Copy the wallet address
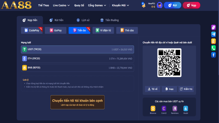Screen dimensions: 219x123 point(169,89)
